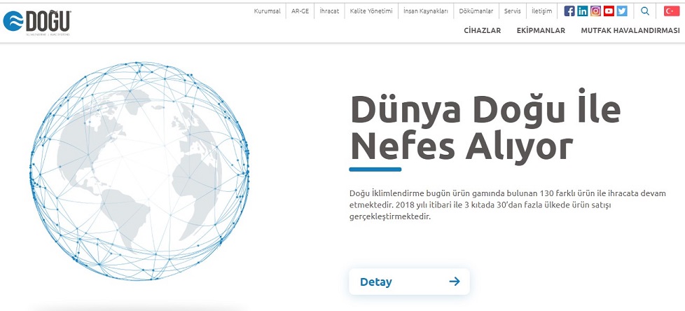The height and width of the screenshot is (311, 685).
Task: Go to the İletişim page
Action: (541, 11)
